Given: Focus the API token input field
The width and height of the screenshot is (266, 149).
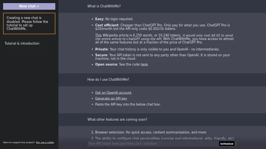Looking at the screenshot, I should point(153,144).
